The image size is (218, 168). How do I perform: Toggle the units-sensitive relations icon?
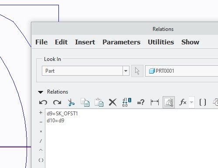tap(169, 102)
